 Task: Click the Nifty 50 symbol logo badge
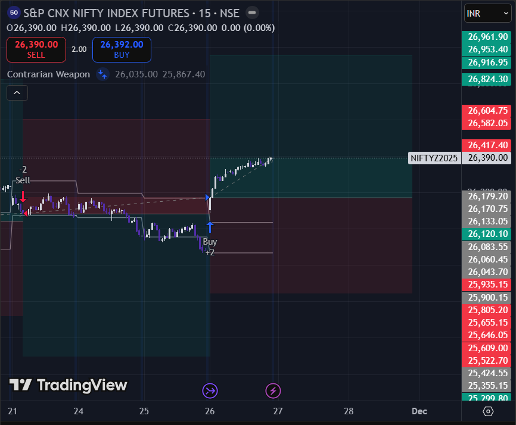(14, 13)
